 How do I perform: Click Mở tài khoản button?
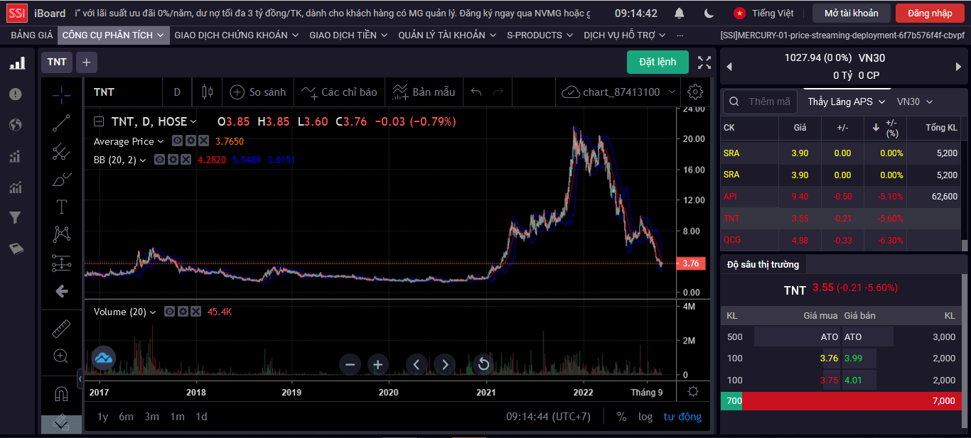852,13
